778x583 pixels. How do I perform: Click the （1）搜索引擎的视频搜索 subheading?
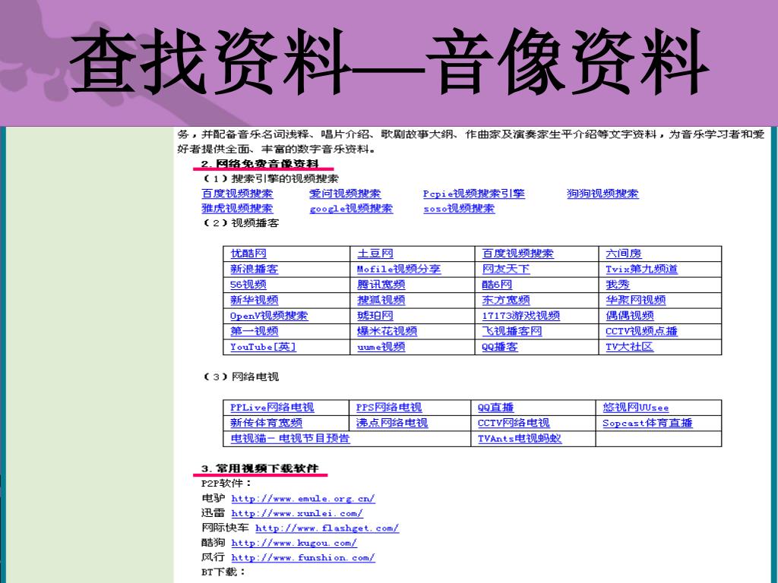tap(270, 178)
